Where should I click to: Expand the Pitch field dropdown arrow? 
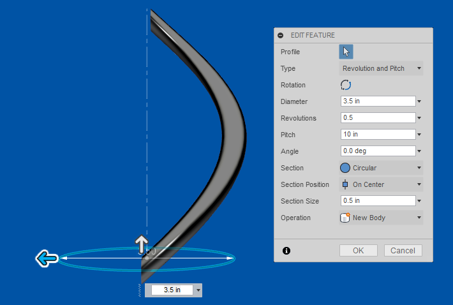tap(419, 134)
